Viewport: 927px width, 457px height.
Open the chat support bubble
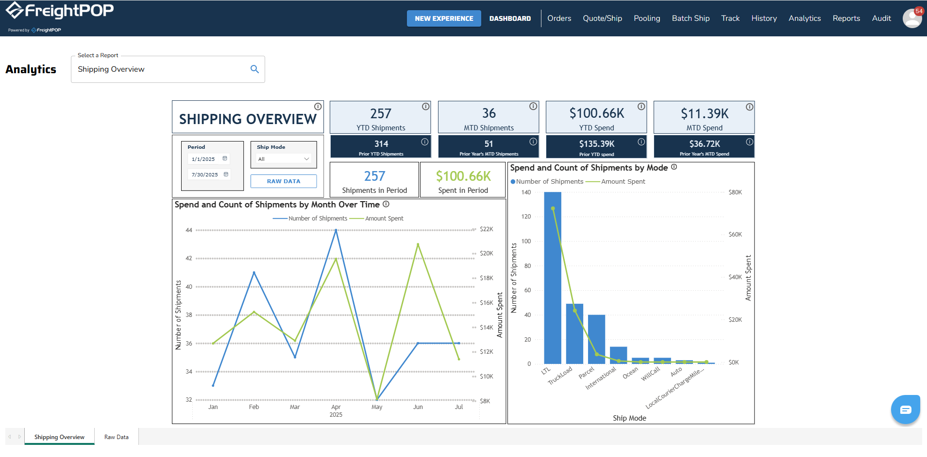(905, 410)
